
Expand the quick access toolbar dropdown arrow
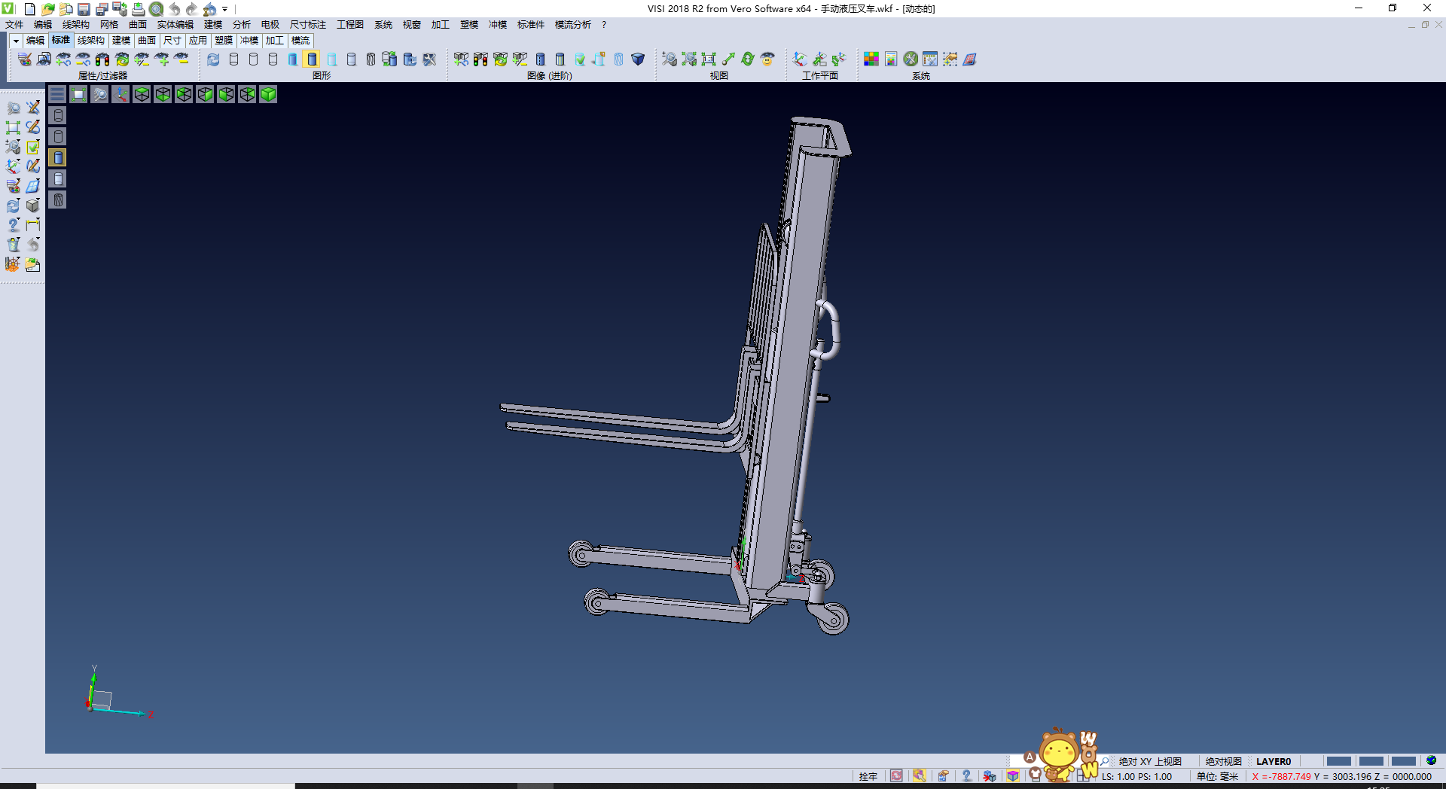tap(225, 9)
